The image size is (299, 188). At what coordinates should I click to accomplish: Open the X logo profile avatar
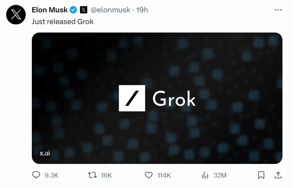(x=16, y=15)
